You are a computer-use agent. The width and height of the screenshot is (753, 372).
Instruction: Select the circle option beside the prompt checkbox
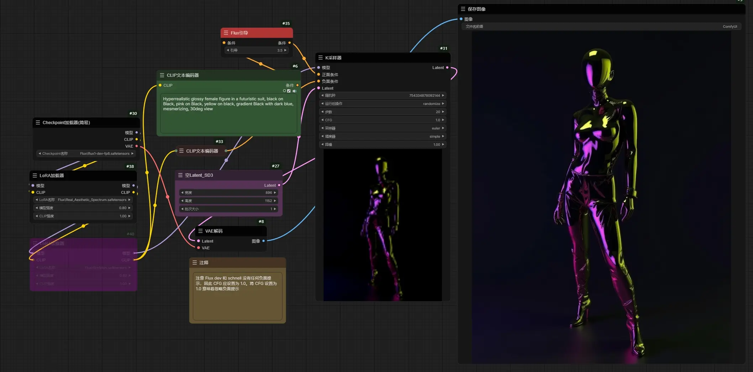pyautogui.click(x=284, y=91)
